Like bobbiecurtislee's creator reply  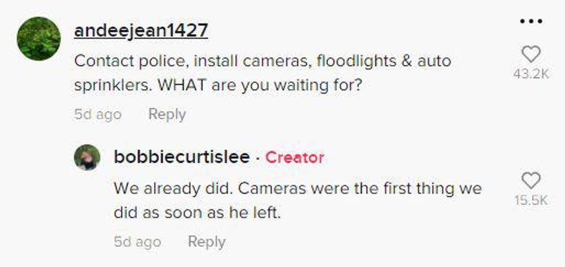(530, 181)
